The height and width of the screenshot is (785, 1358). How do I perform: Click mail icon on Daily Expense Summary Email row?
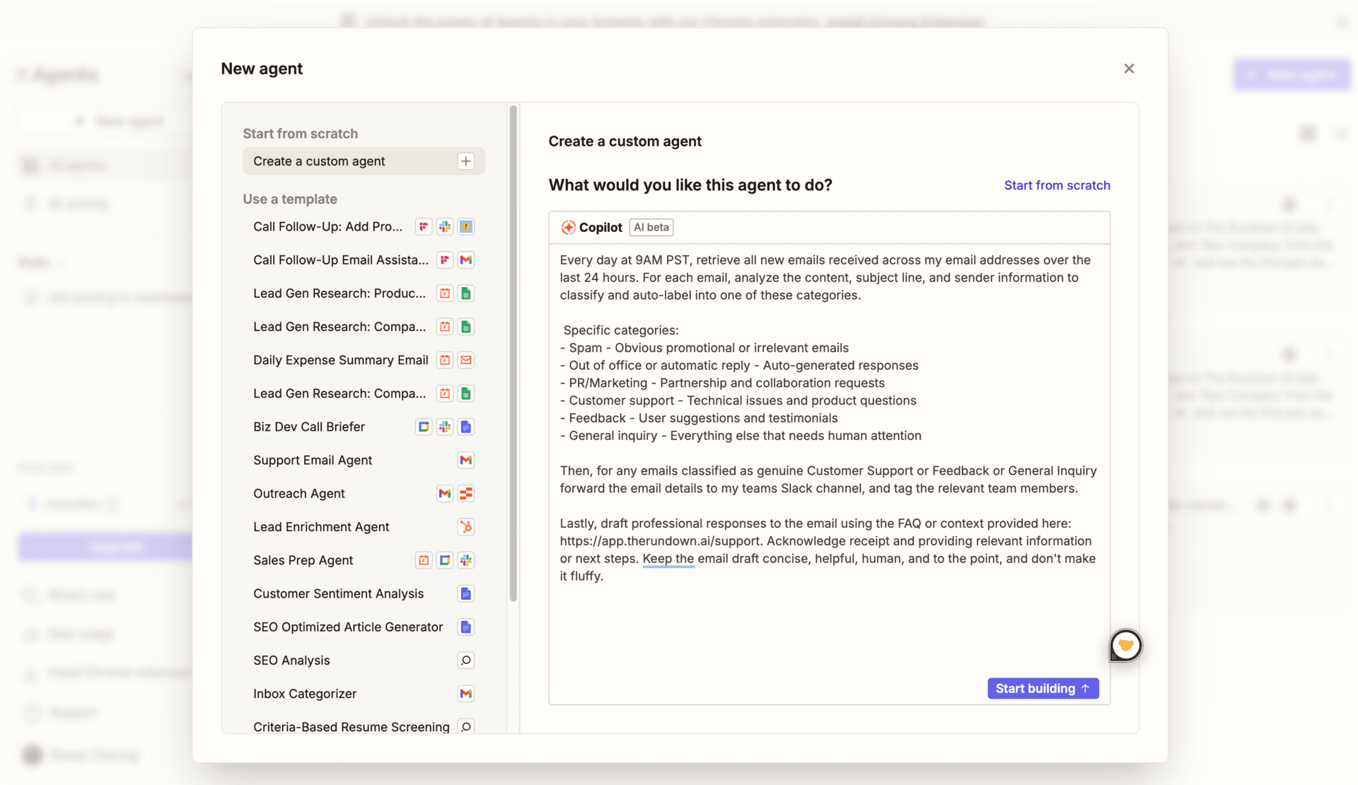(465, 360)
